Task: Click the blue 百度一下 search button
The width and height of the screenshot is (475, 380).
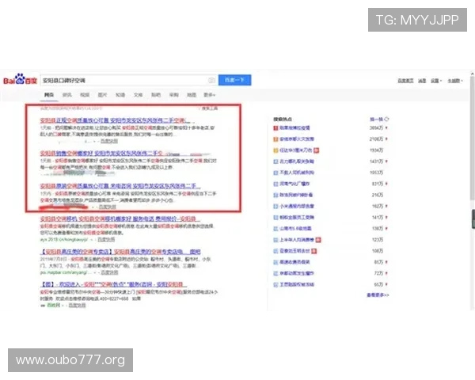Action: pos(235,80)
